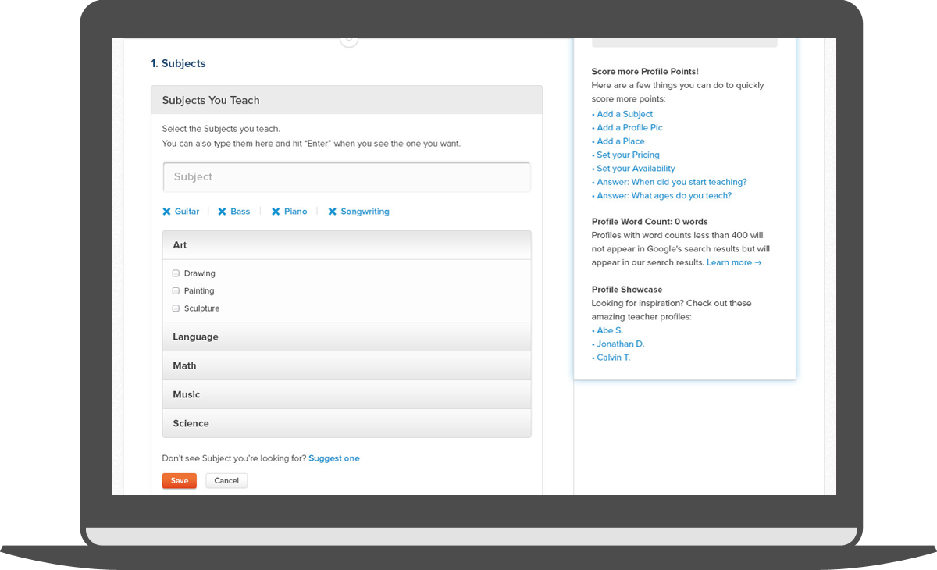
Task: Expand the Music category
Action: [347, 394]
